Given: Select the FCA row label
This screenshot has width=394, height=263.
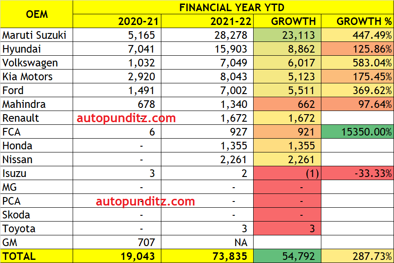Looking at the screenshot, I should coord(37,131).
